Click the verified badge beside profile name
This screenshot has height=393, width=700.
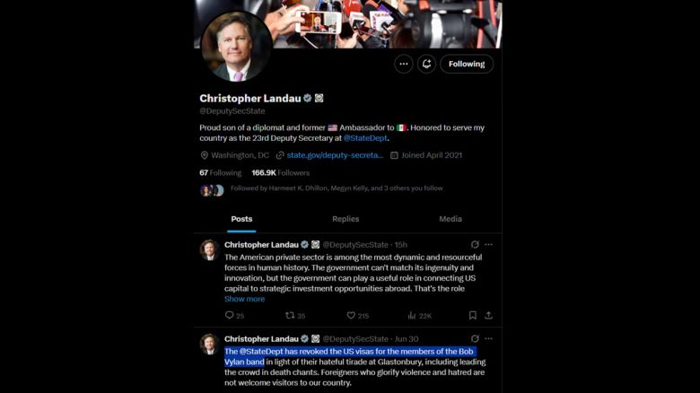(x=306, y=98)
